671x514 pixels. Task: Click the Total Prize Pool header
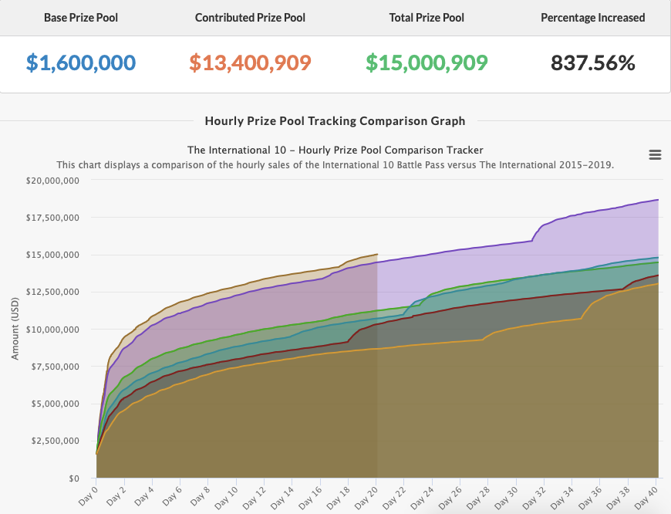pos(427,18)
